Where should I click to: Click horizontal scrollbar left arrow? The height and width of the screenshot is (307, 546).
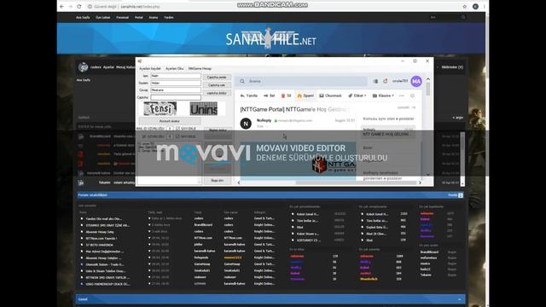pyautogui.click(x=239, y=182)
